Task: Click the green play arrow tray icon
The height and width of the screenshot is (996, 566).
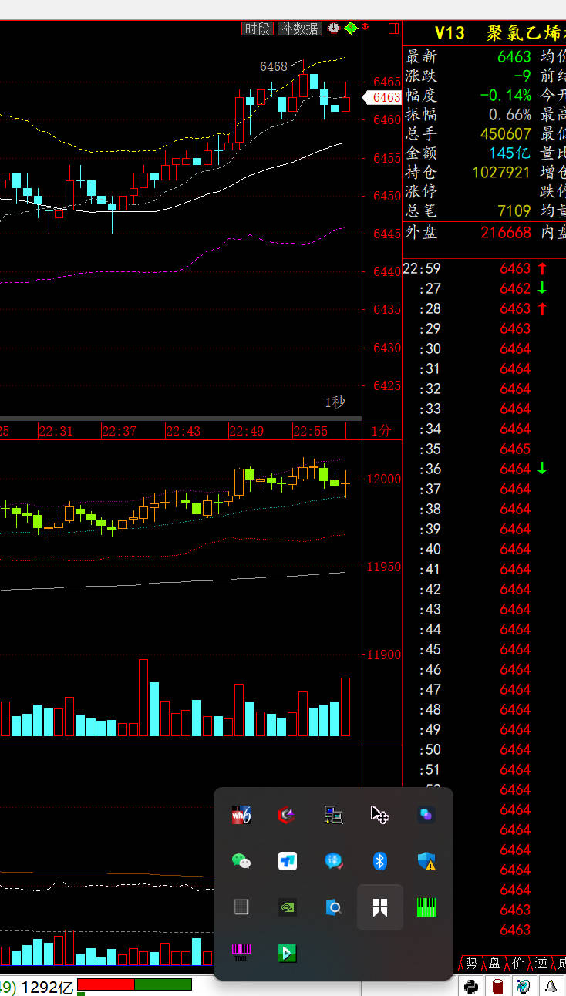Action: pos(287,953)
